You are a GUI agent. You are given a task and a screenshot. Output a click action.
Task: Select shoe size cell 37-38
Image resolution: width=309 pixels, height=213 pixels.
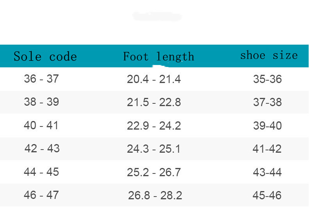[268, 103]
